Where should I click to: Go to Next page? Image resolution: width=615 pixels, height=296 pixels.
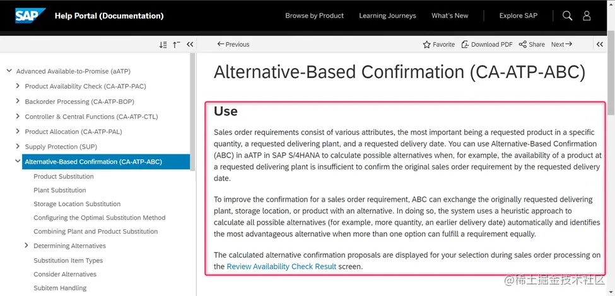pyautogui.click(x=561, y=45)
